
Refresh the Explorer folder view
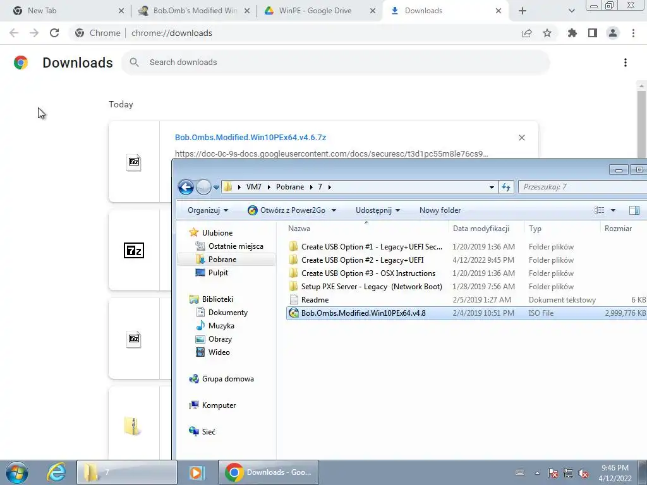point(506,187)
